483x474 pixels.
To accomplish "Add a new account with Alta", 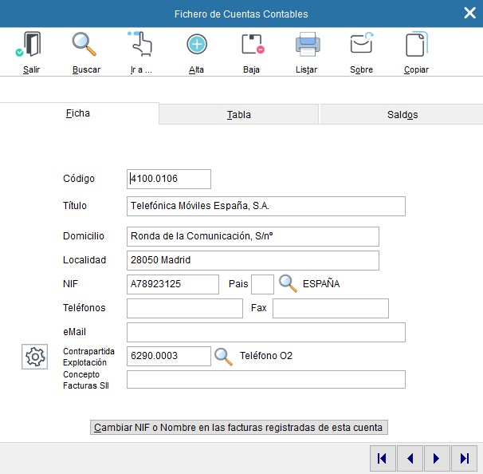I will pyautogui.click(x=196, y=45).
